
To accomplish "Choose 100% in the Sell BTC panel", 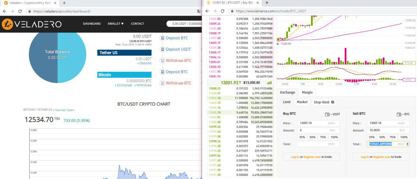I will click(404, 137).
